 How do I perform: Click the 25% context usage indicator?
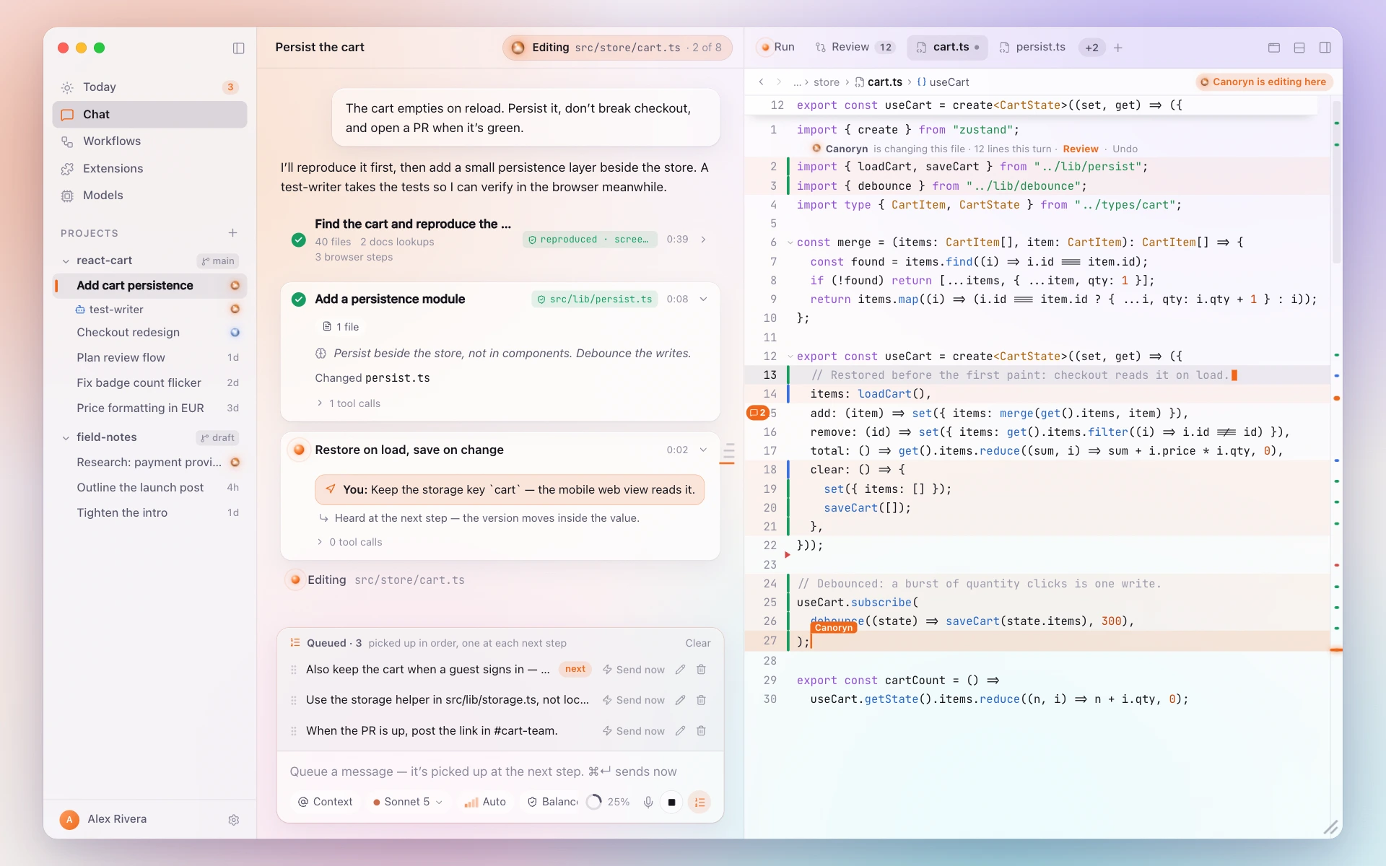(x=609, y=802)
